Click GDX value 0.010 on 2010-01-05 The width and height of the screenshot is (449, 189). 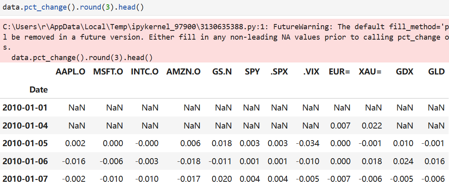[403, 143]
